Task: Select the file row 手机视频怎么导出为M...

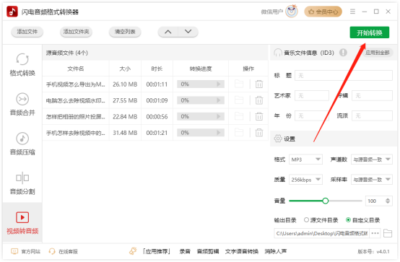Action: [155, 84]
